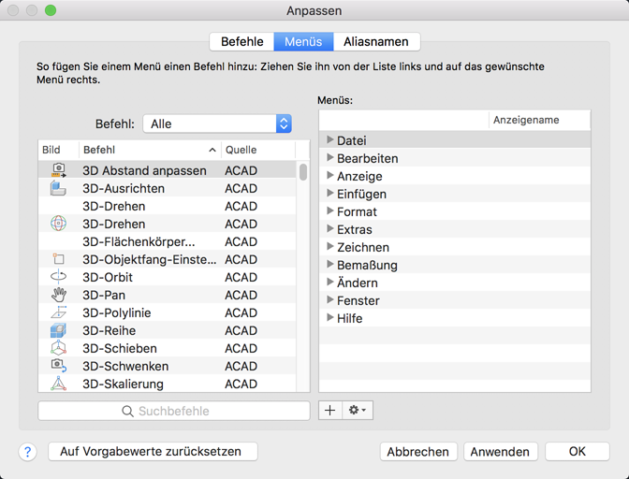Switch to the Aliasnamen tab
Image resolution: width=629 pixels, height=479 pixels.
(375, 41)
